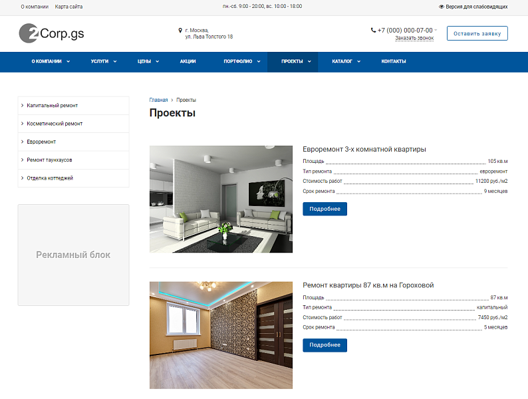
Task: Open Капитальный ремонт in the sidebar
Action: tap(53, 106)
